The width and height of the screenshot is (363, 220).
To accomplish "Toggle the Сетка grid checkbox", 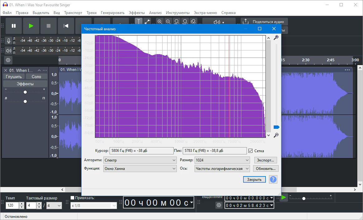I will pyautogui.click(x=251, y=151).
